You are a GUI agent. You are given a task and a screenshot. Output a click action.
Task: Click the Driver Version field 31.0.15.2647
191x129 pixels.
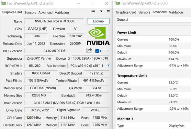point(67,103)
